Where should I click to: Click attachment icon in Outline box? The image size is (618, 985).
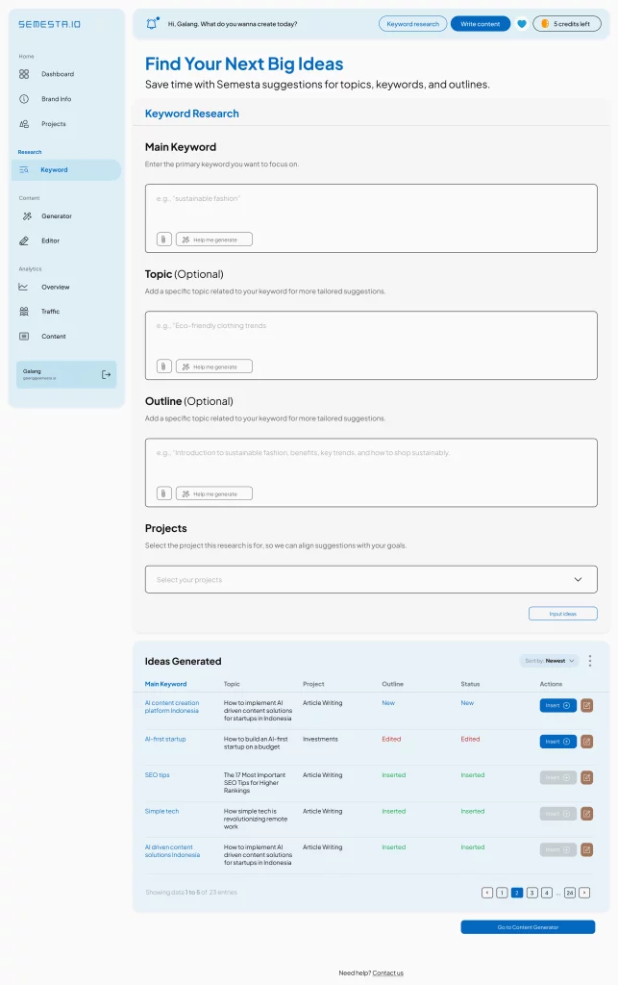click(x=163, y=493)
